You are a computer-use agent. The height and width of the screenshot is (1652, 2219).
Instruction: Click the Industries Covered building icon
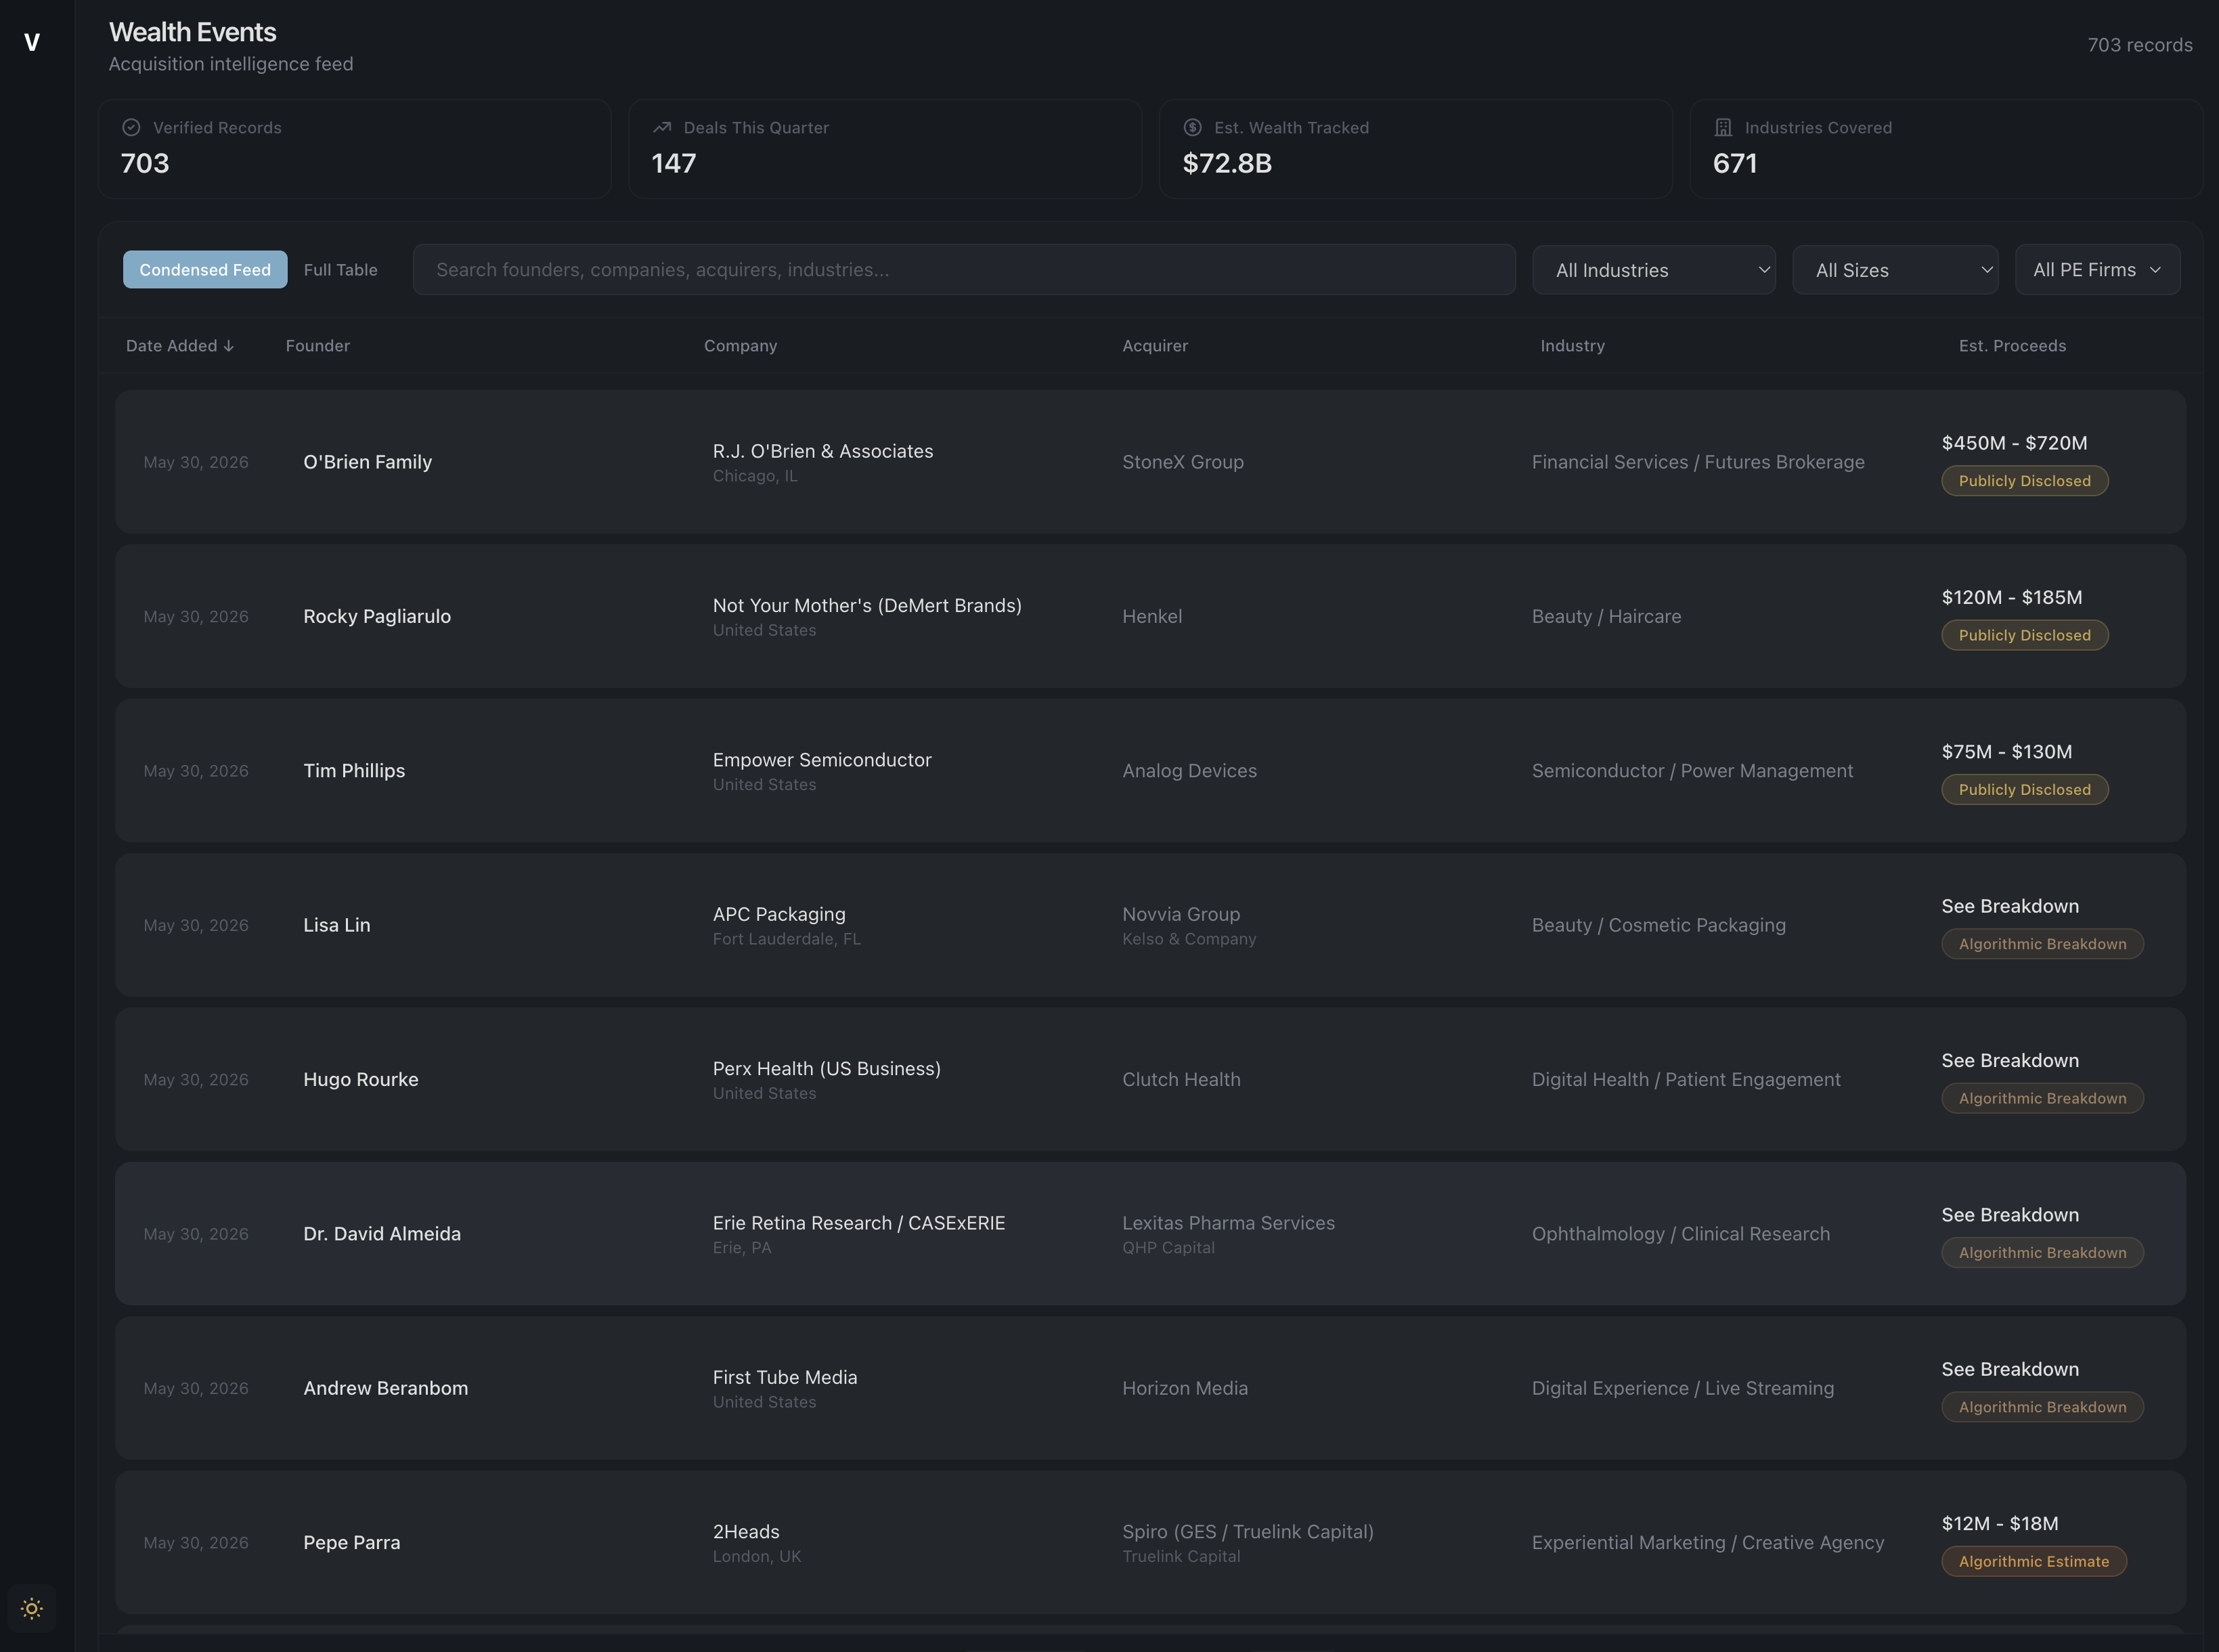(1723, 128)
